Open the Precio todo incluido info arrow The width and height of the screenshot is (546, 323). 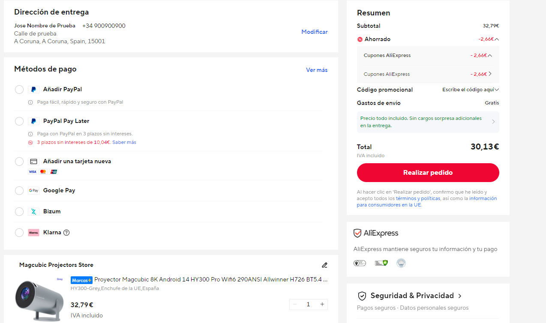493,122
